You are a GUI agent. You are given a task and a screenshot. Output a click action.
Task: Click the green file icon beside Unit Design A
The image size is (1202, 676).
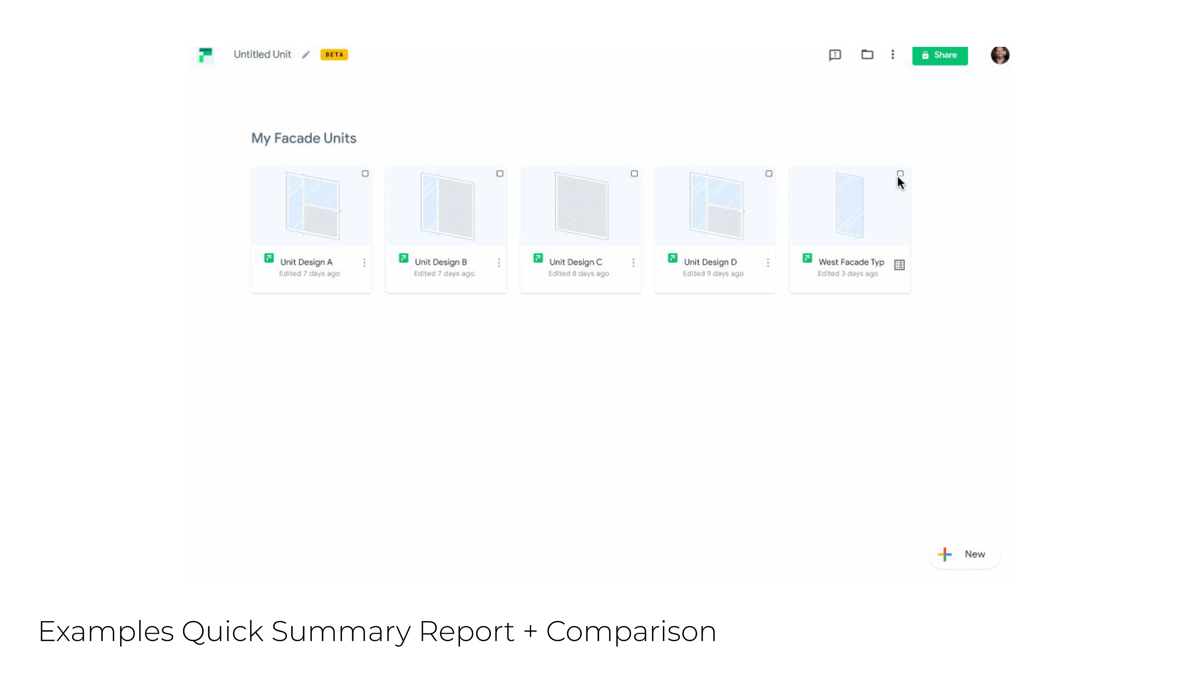(x=269, y=258)
